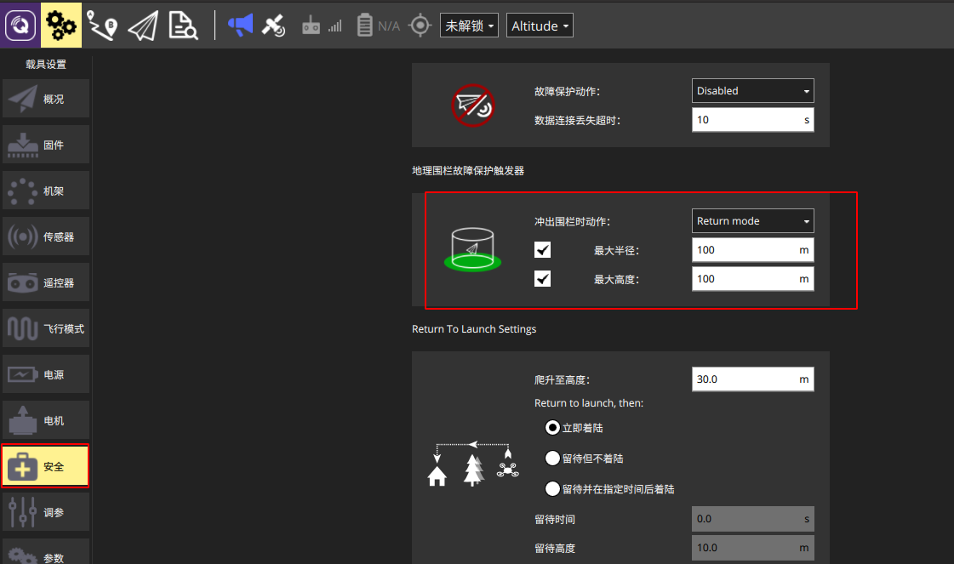Select the 安全 safety tab
Screen dimensions: 954x564
click(x=46, y=466)
